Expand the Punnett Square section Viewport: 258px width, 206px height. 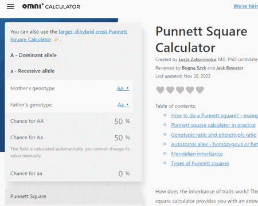(73, 196)
